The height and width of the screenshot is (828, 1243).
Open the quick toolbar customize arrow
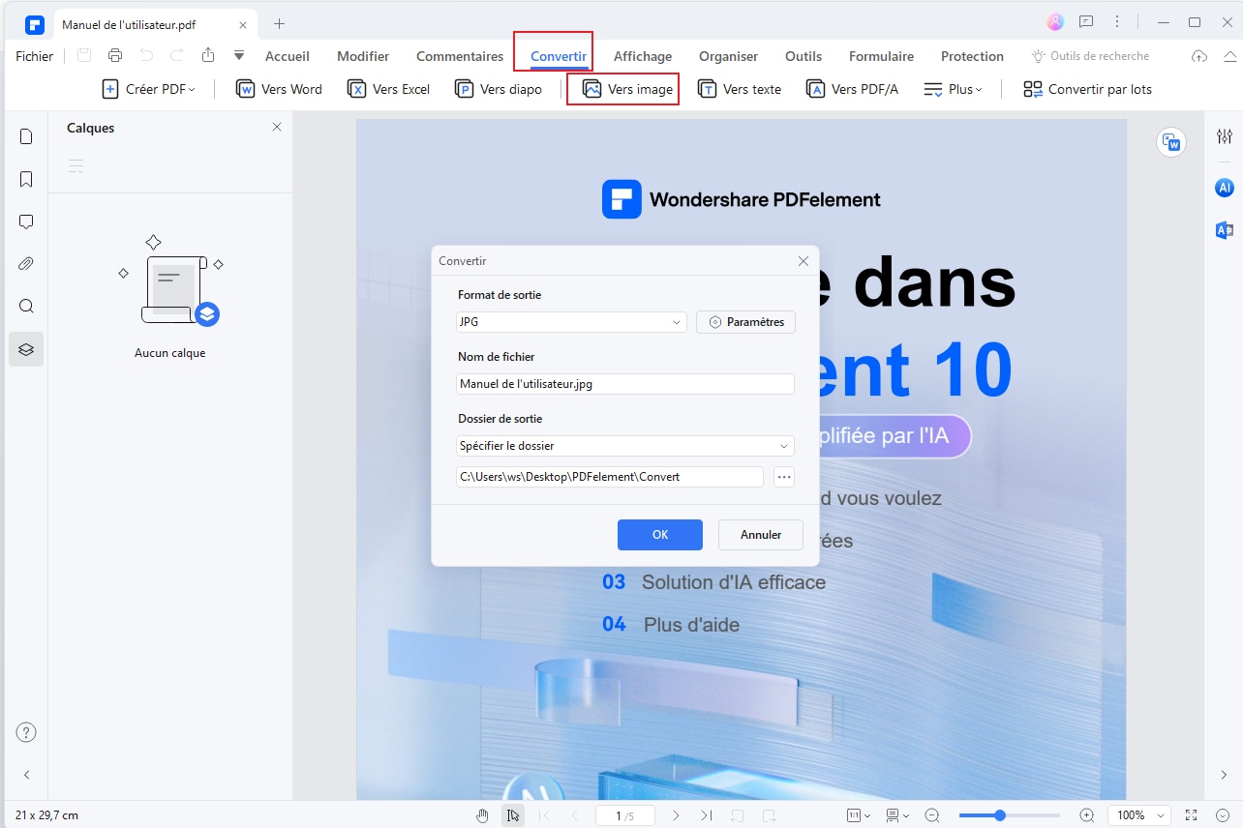pyautogui.click(x=239, y=56)
